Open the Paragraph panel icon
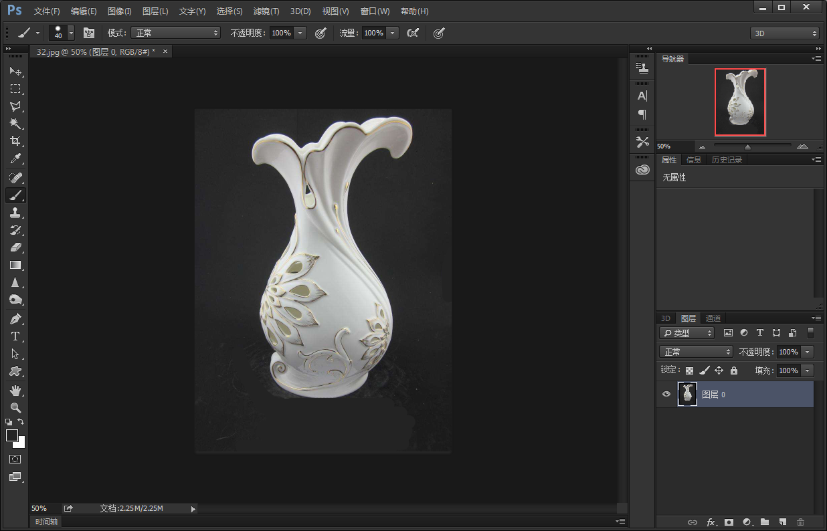Viewport: 827px width, 531px height. (x=642, y=114)
